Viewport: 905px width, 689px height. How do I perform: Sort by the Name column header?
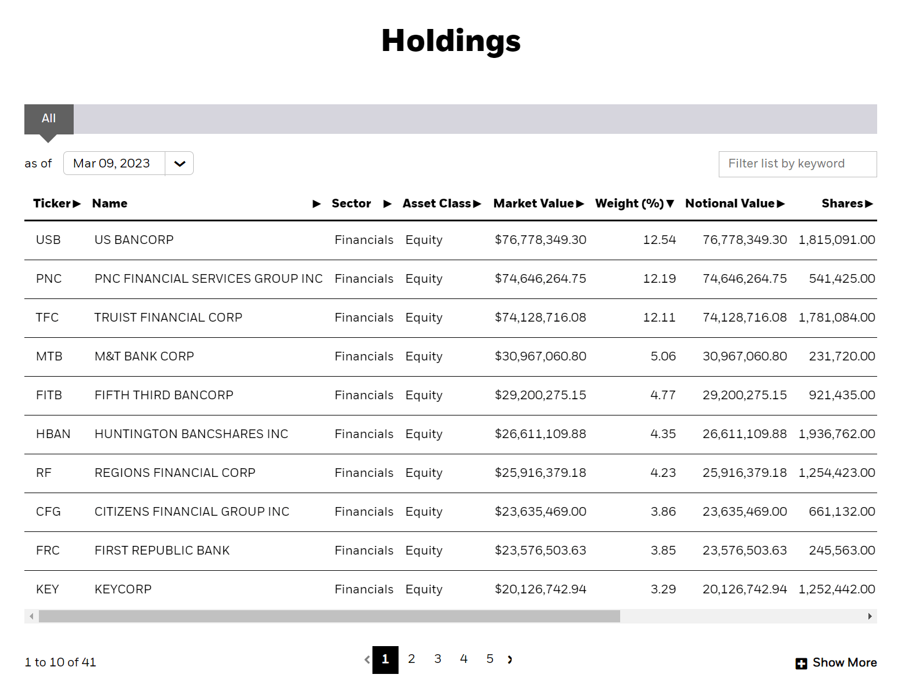[x=206, y=203]
